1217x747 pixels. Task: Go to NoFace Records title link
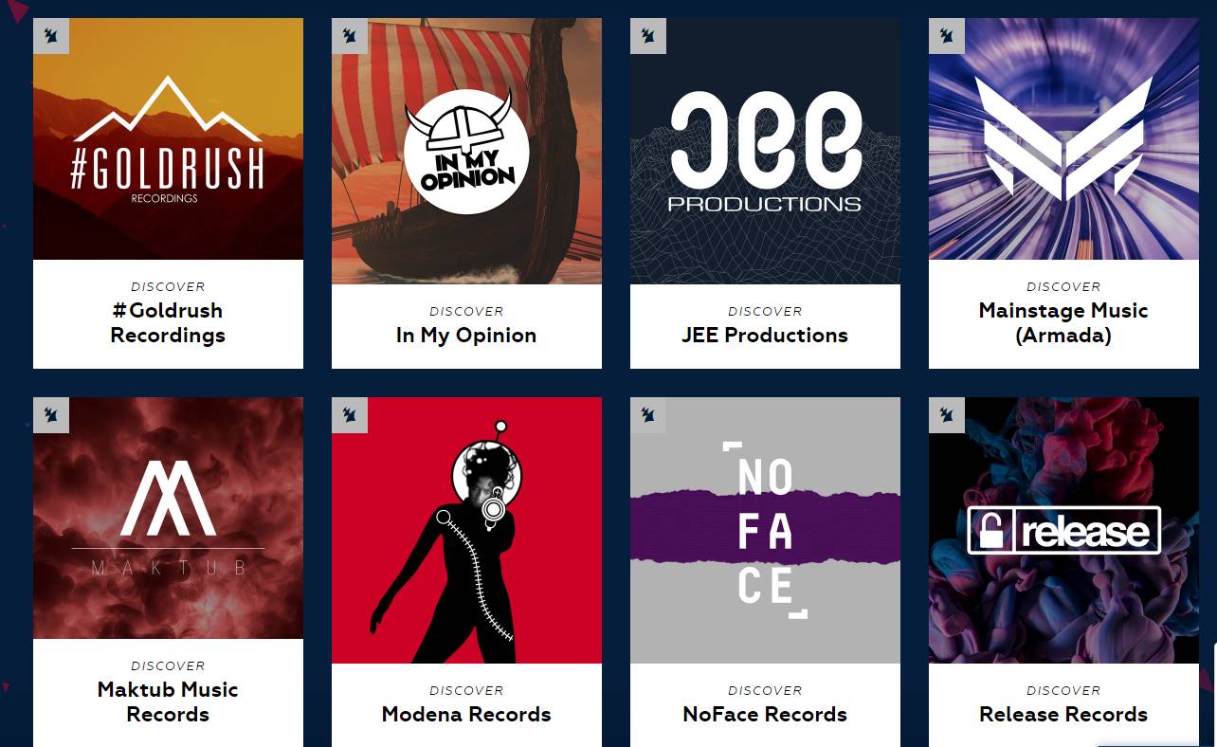click(x=765, y=714)
